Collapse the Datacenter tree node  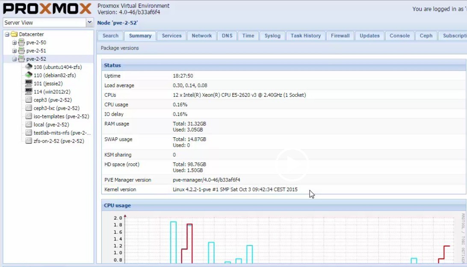(7, 34)
